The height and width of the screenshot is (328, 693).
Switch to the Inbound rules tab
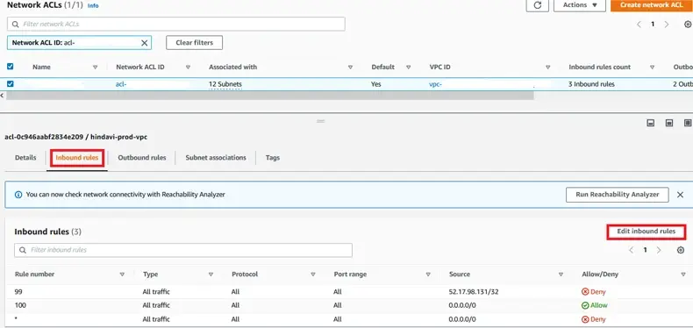pos(77,157)
